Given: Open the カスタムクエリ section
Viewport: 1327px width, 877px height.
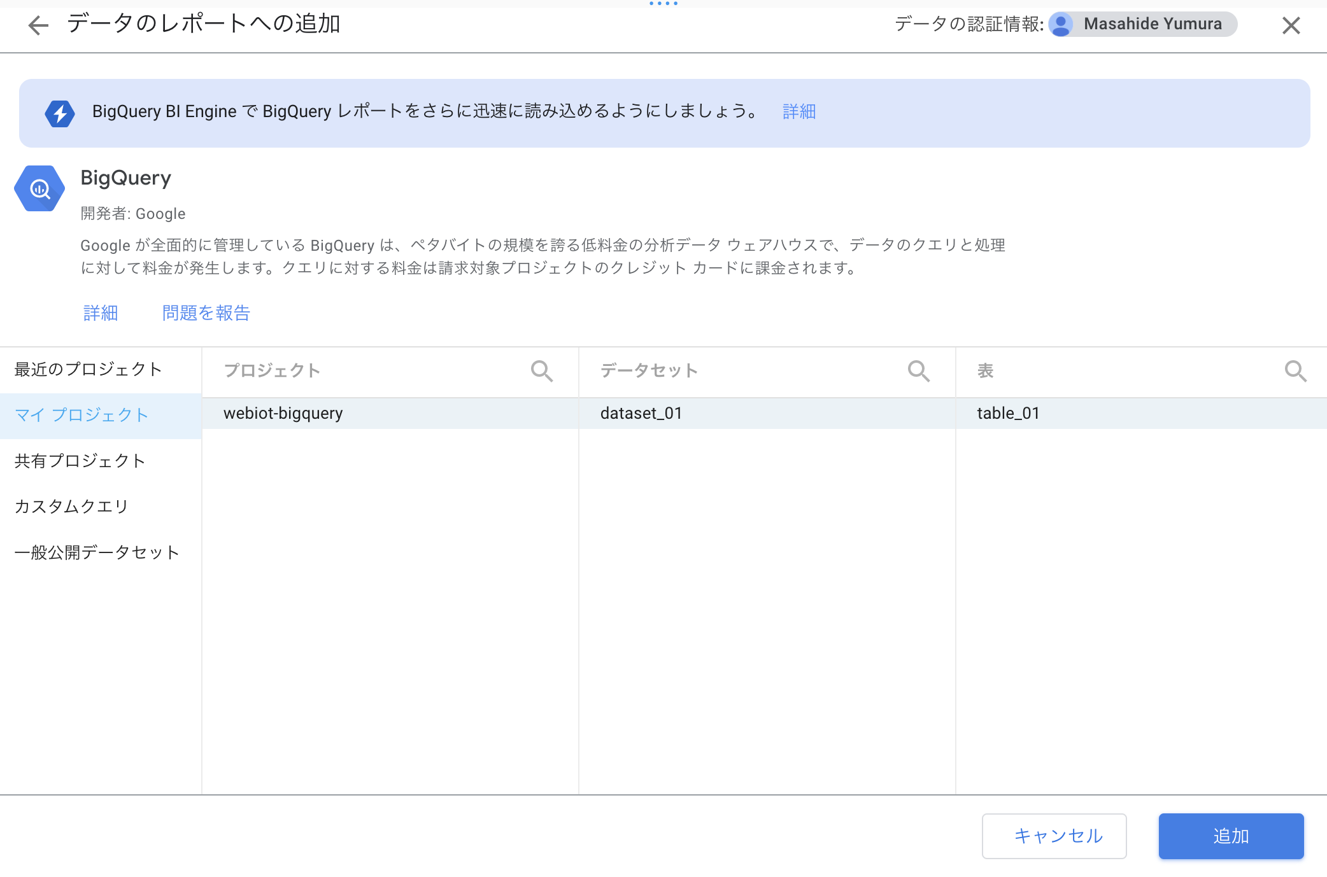Looking at the screenshot, I should [x=71, y=506].
